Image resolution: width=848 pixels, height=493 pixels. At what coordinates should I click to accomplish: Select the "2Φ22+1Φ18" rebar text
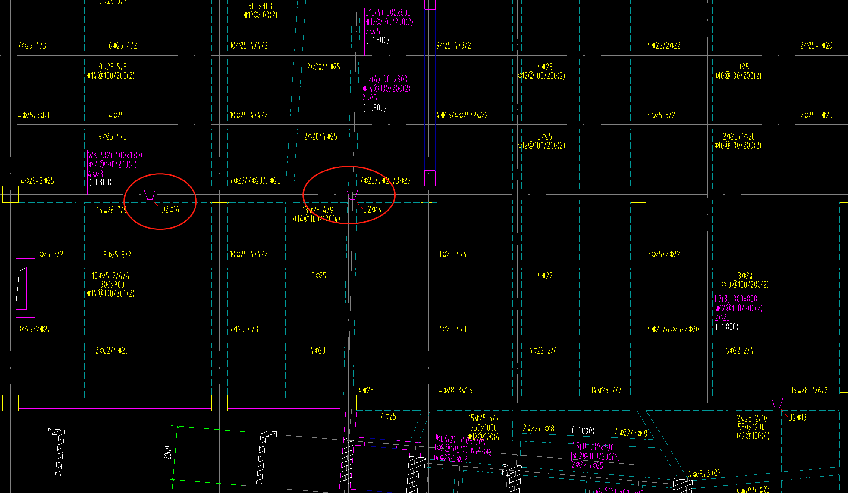(539, 429)
